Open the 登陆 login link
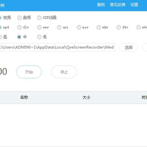Viewport: 147px width, 147px height. (101, 5)
